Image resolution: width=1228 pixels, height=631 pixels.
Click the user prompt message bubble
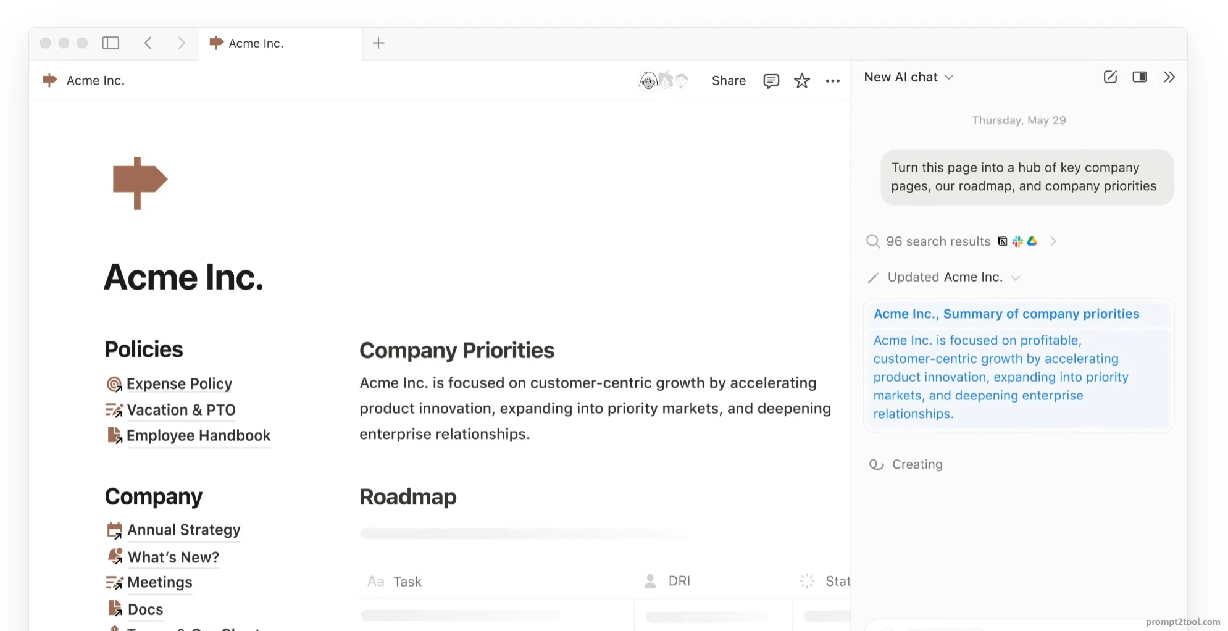[1027, 177]
